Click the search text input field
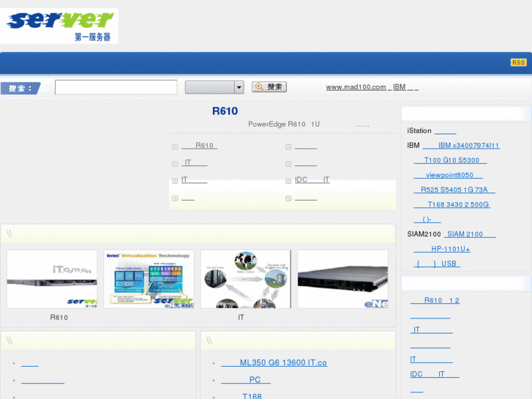 (116, 87)
